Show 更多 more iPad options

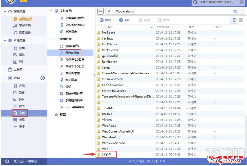pyautogui.click(x=19, y=126)
